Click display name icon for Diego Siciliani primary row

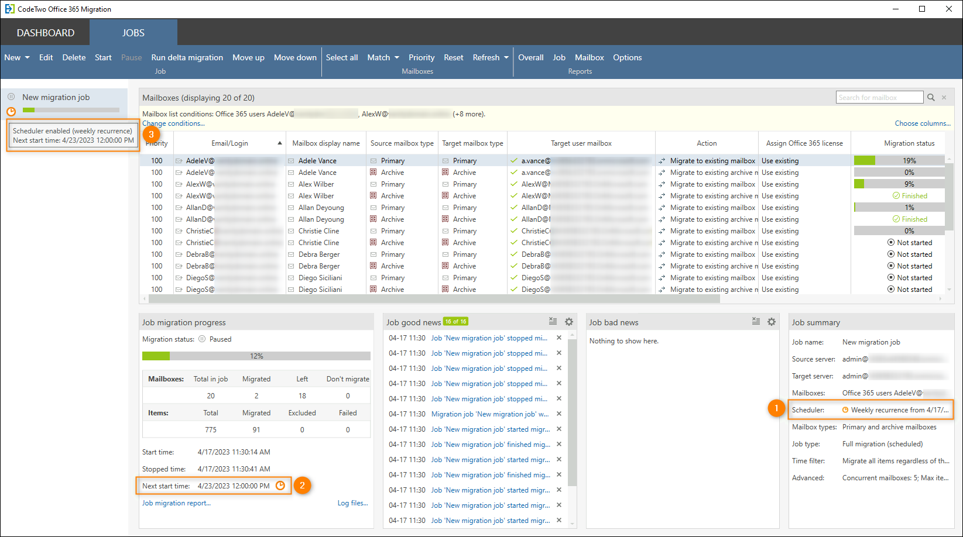(x=291, y=278)
